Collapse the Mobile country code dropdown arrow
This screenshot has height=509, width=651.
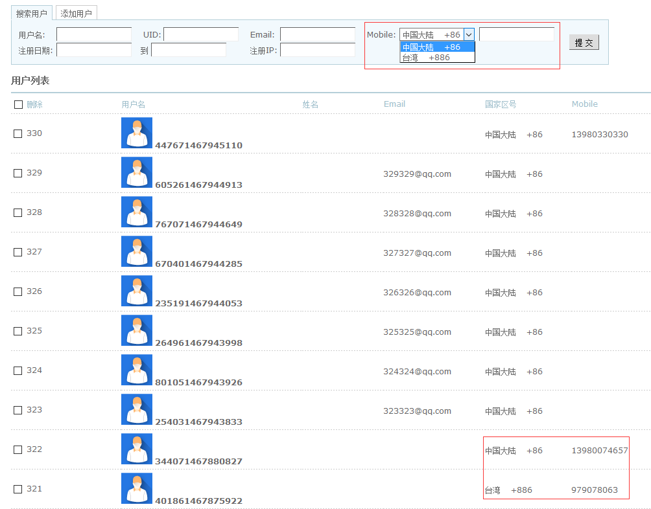[469, 35]
